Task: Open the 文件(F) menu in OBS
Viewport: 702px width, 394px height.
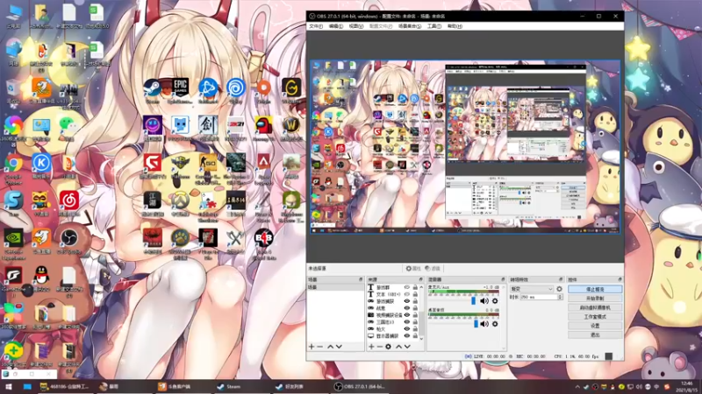Action: point(316,26)
